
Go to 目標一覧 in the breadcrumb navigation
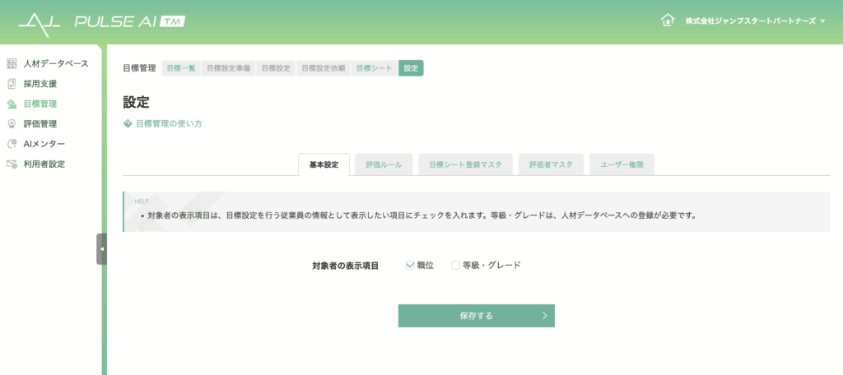tap(181, 68)
